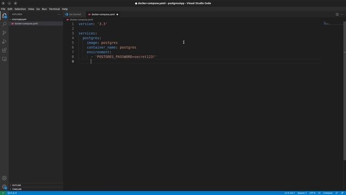
Task: Open Explorer panel More Actions ellipsis
Action: 59,15
